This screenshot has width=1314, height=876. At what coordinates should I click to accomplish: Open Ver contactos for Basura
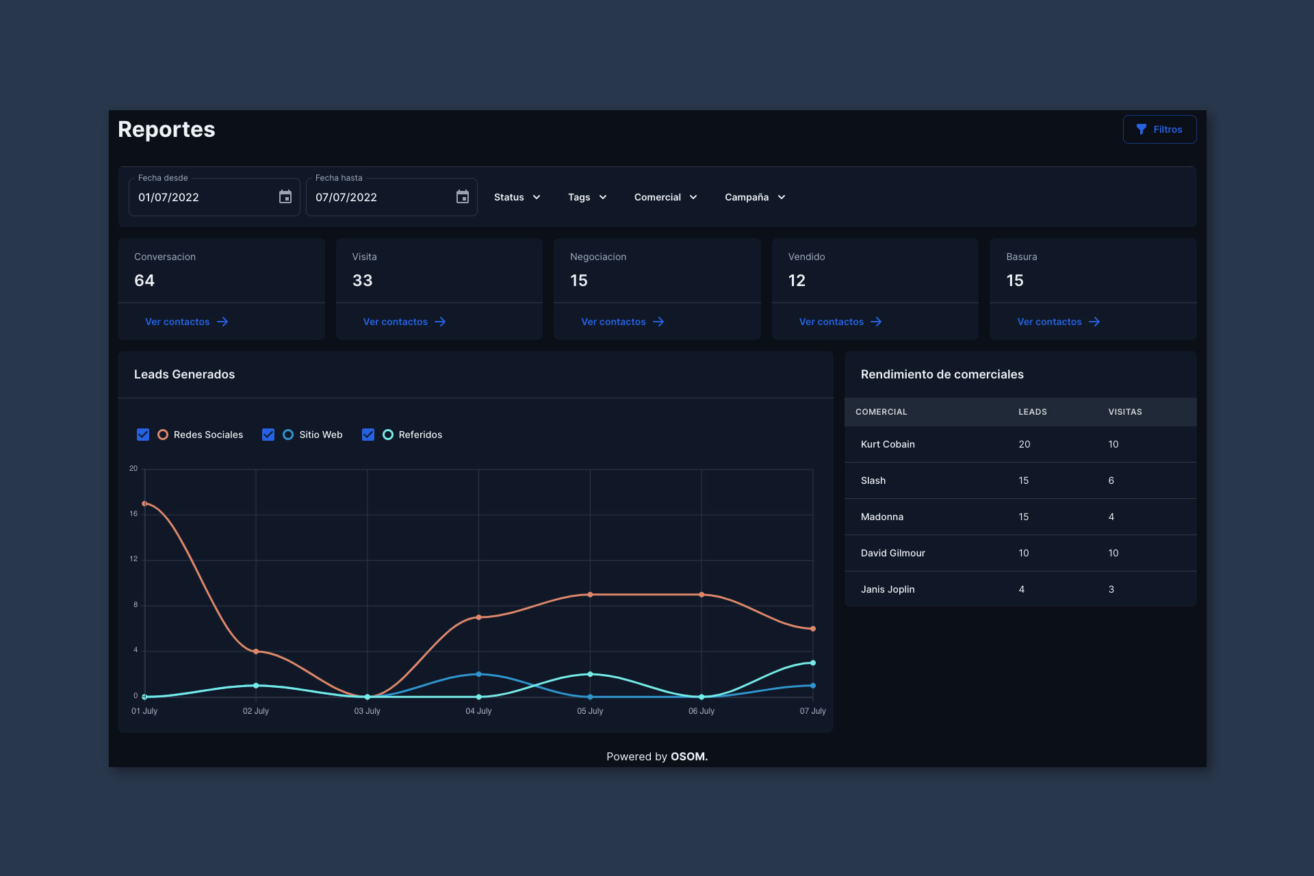(1059, 322)
